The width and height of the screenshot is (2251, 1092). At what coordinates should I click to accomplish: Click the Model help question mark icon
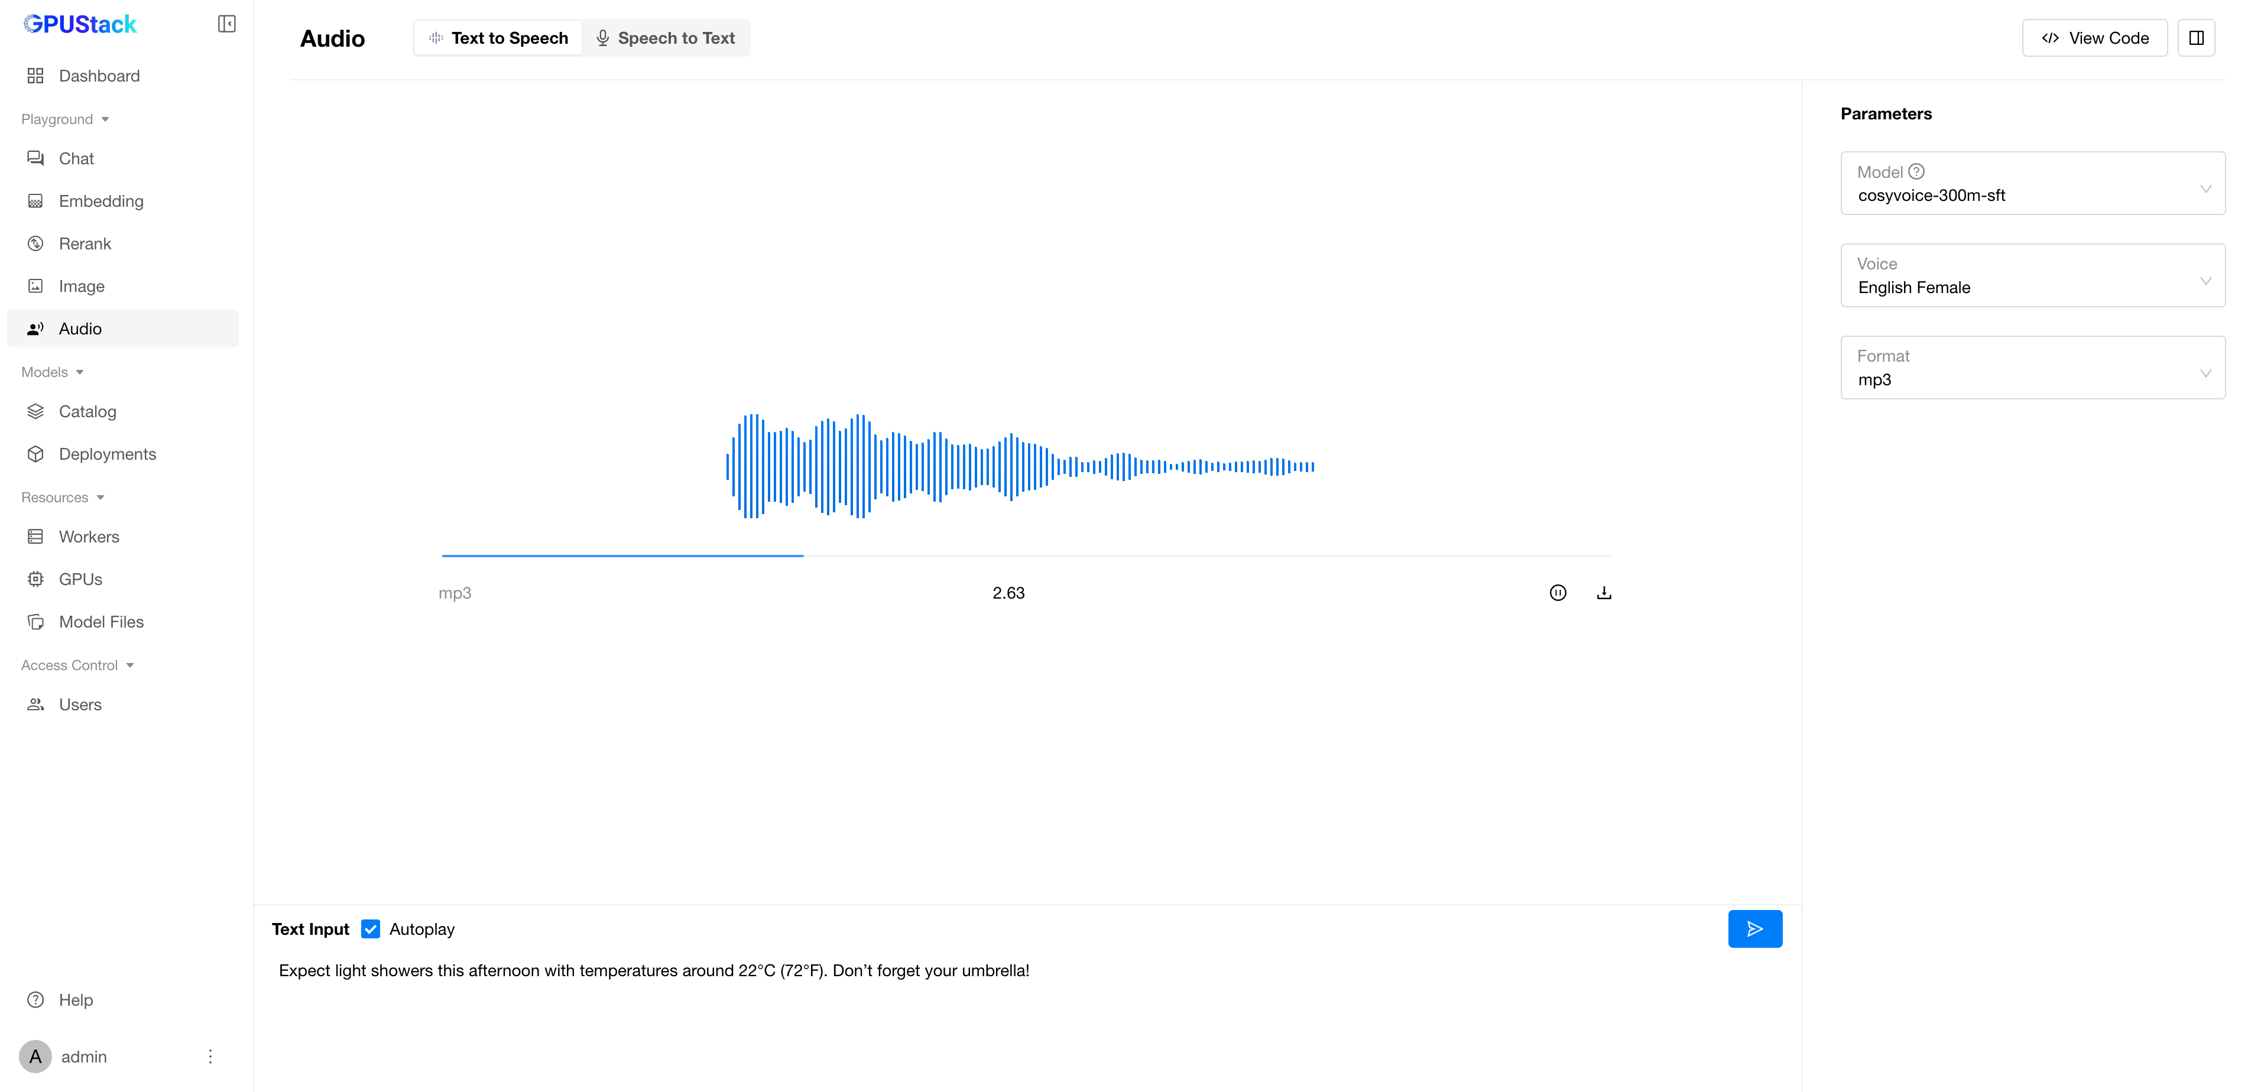(1916, 172)
